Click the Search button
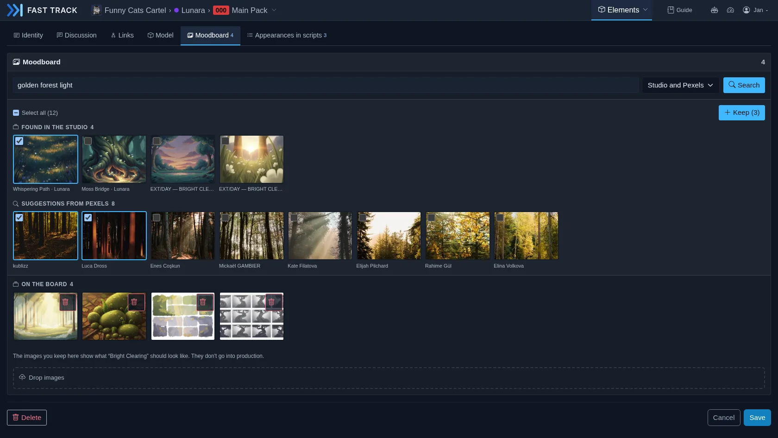Screen dimensions: 778x438 coord(744,85)
